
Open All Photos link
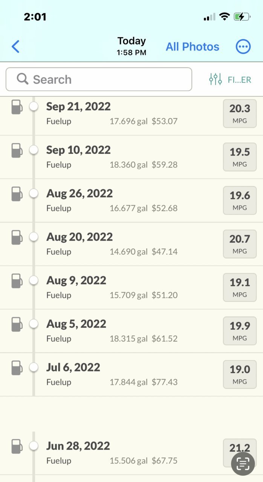[x=193, y=47]
